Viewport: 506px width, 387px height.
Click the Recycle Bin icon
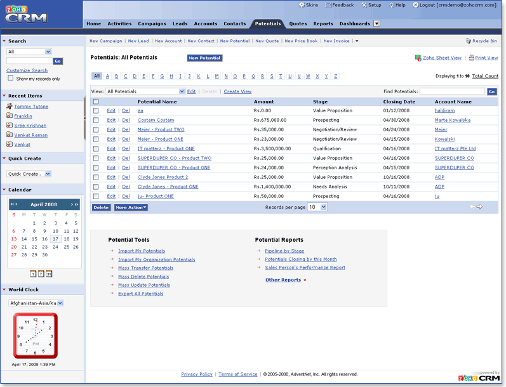click(469, 41)
